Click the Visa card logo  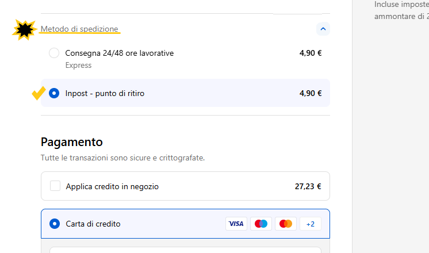pos(236,224)
